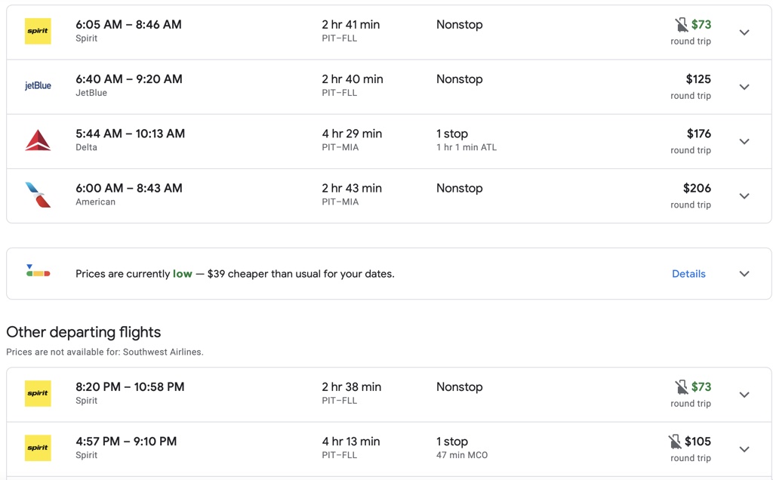The width and height of the screenshot is (773, 480).
Task: Expand the 4:57 PM Spirit flight chevron
Action: click(x=744, y=449)
